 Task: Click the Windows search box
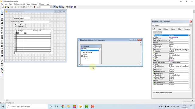pos(27,107)
